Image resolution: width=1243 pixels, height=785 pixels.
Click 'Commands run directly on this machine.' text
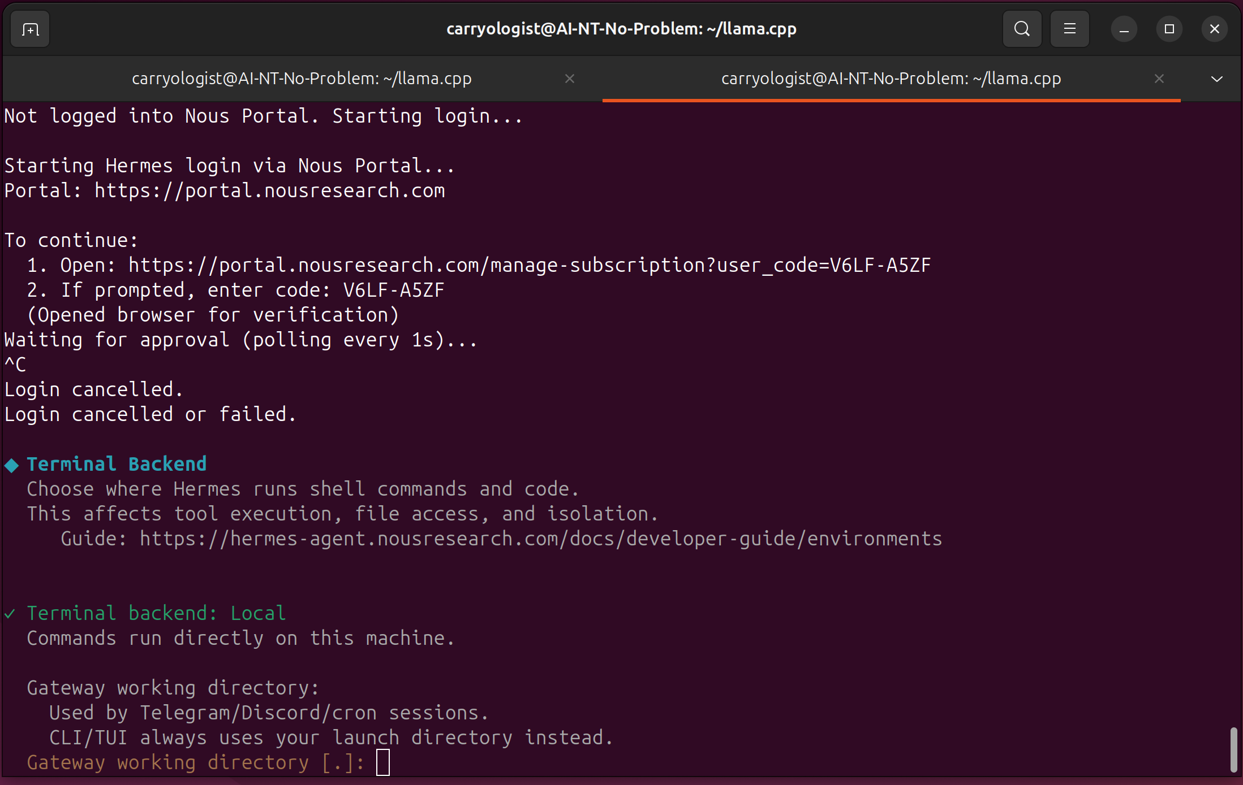tap(240, 639)
